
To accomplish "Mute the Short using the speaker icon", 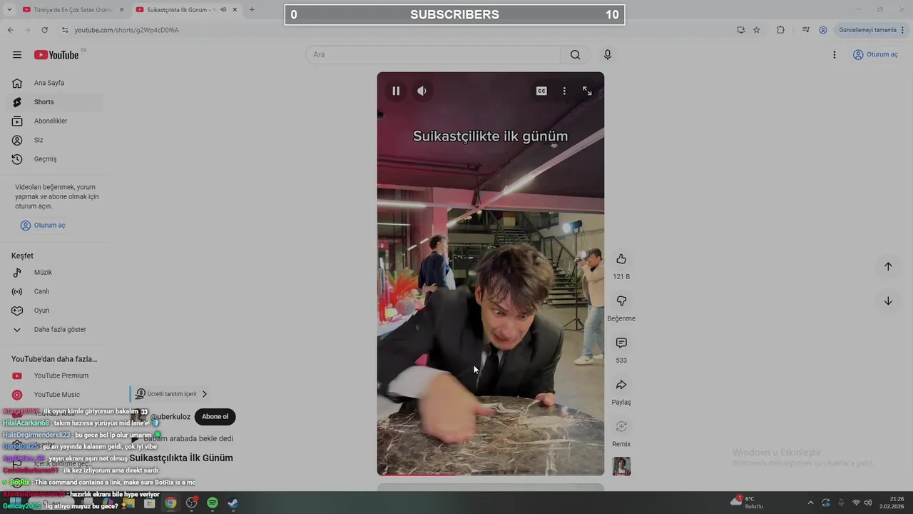I will (422, 91).
